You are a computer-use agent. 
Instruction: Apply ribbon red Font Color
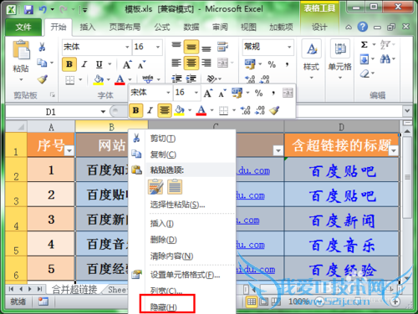[120, 79]
